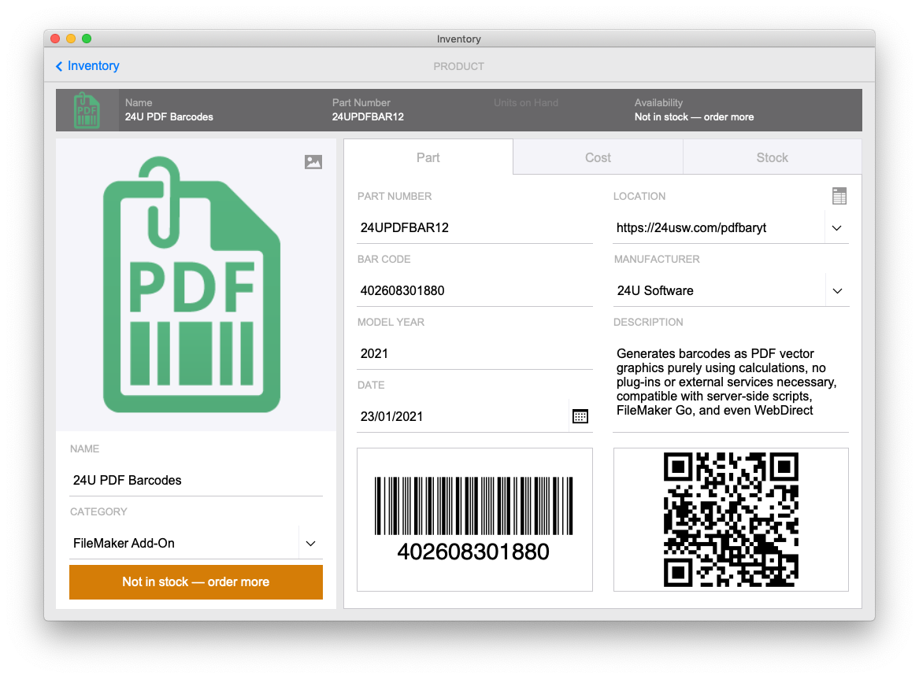Expand the Manufacturer dropdown arrow
This screenshot has width=919, height=679.
coord(837,291)
